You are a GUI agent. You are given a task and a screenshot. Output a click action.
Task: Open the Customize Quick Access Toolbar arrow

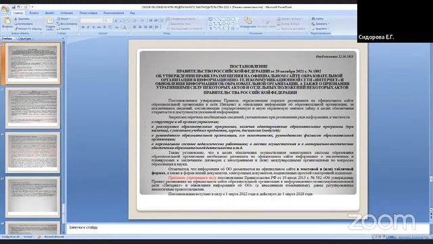coord(32,7)
